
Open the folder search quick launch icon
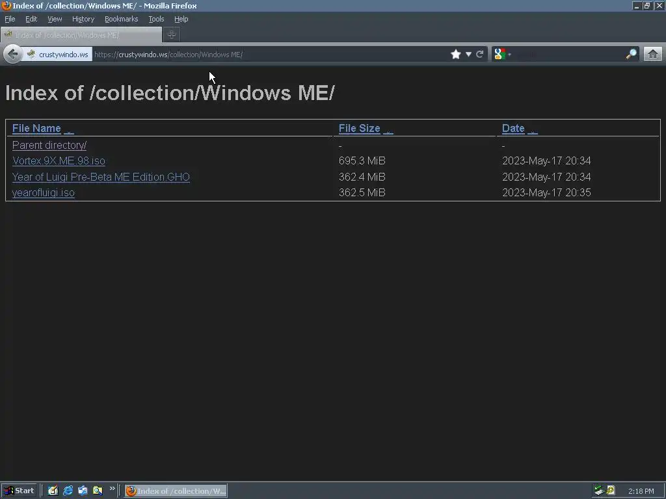tap(98, 491)
